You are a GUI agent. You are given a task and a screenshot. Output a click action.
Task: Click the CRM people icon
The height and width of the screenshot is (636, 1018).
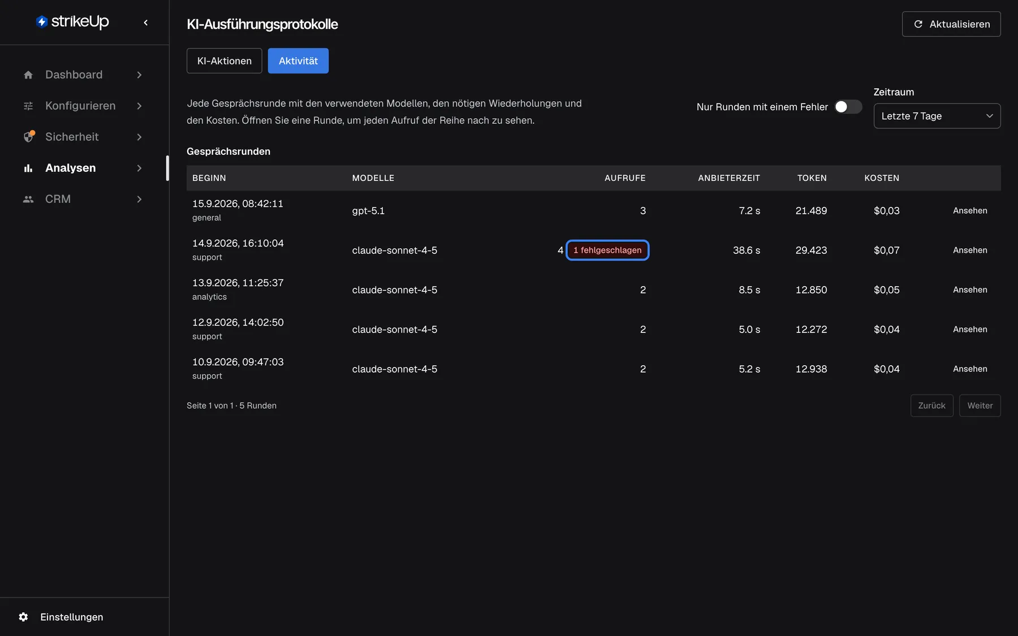[x=28, y=199]
